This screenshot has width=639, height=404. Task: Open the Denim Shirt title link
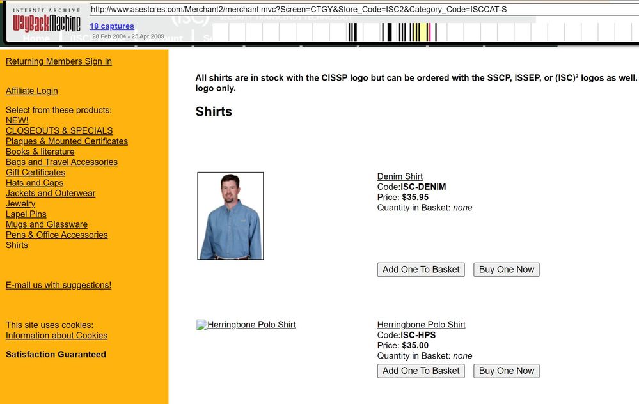(x=400, y=176)
